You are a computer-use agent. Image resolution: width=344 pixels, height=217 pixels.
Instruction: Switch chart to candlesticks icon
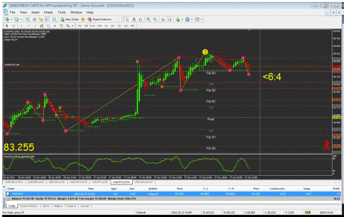point(134,19)
